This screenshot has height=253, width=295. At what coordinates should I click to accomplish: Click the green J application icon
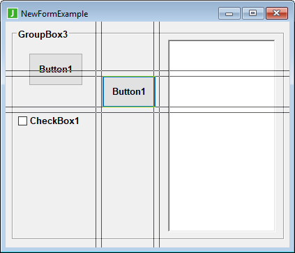click(13, 13)
